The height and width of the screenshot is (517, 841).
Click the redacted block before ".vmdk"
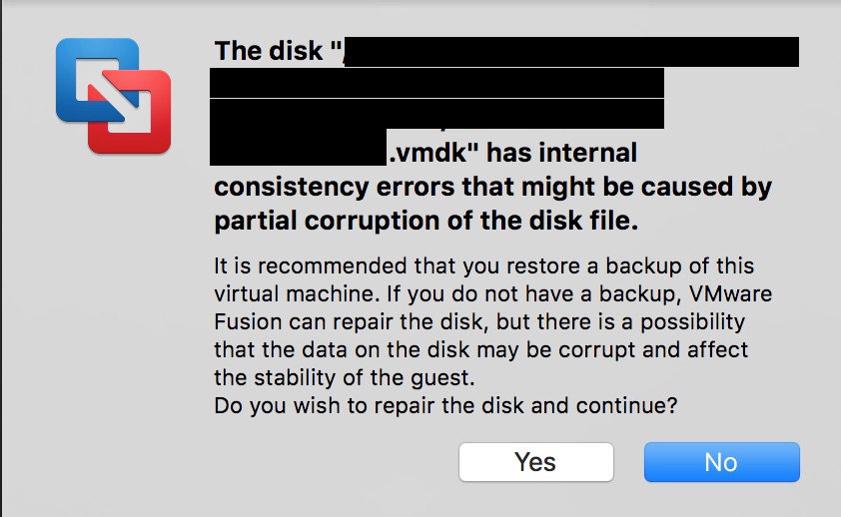pos(299,148)
